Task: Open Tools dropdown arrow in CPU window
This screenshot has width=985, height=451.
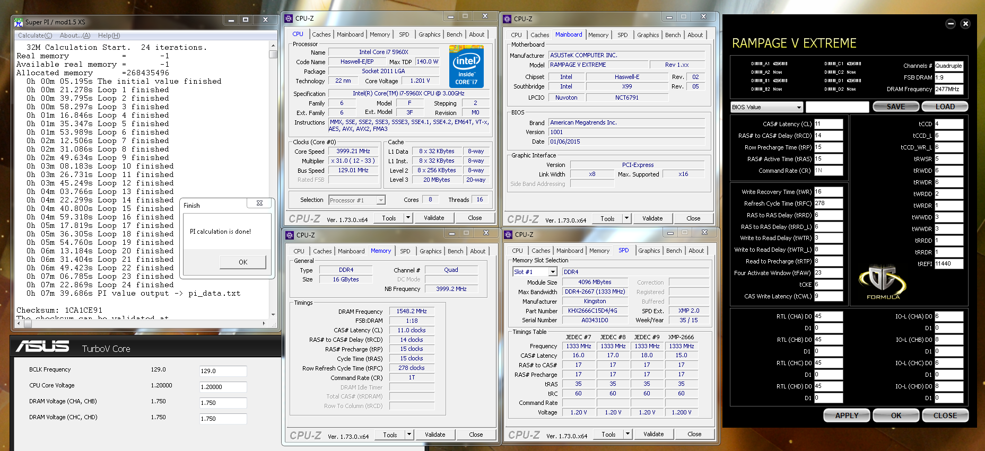Action: [x=408, y=217]
